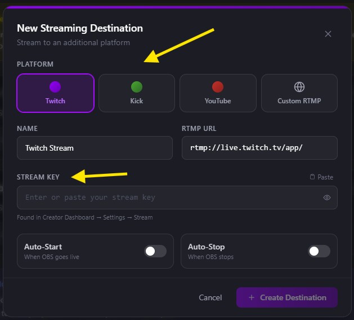Screen dimensions: 354x320
Task: Click the globe icon for Custom RTMP
Action: [x=299, y=87]
